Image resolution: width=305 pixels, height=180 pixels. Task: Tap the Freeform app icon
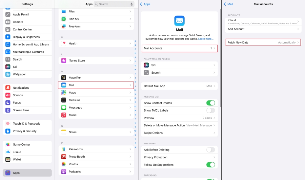click(64, 27)
